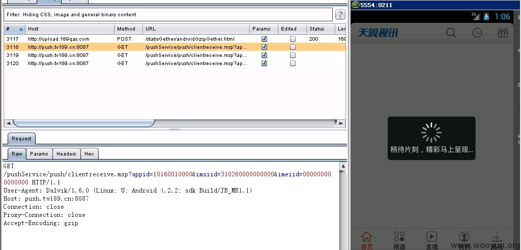This screenshot has width=521, height=250.
Task: Click the User-Agent: Dalvik/1.6.0 line in request
Action: pyautogui.click(x=128, y=191)
